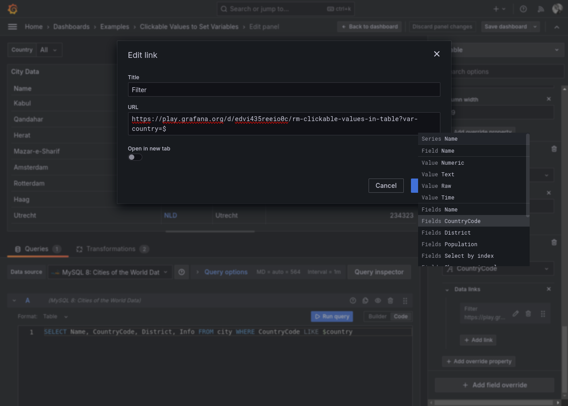Open Grafana news via the RSS icon

coord(541,9)
